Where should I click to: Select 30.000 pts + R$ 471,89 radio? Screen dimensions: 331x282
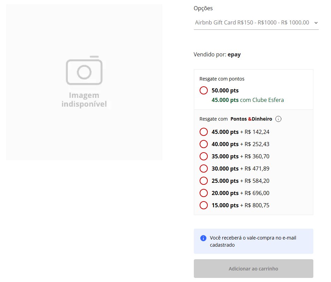coord(204,169)
